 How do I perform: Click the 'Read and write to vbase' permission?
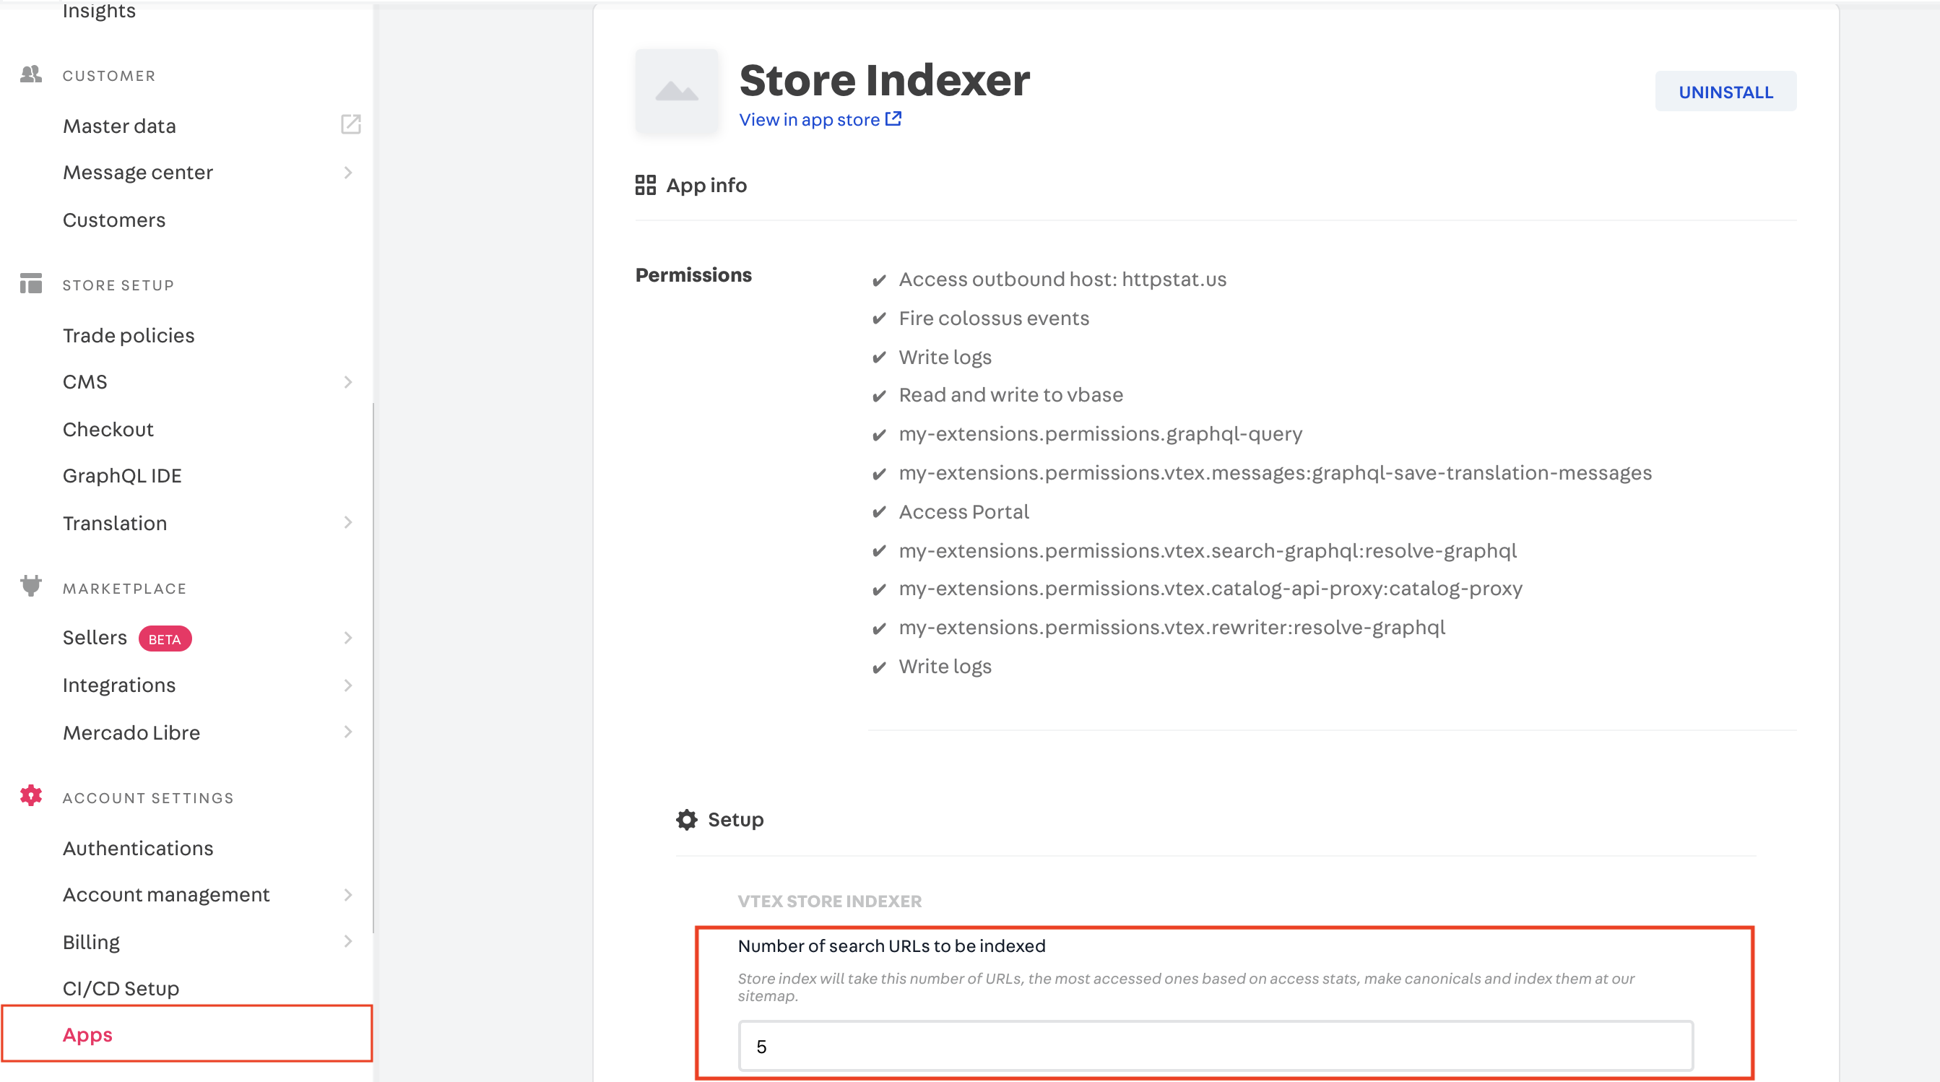tap(1010, 395)
